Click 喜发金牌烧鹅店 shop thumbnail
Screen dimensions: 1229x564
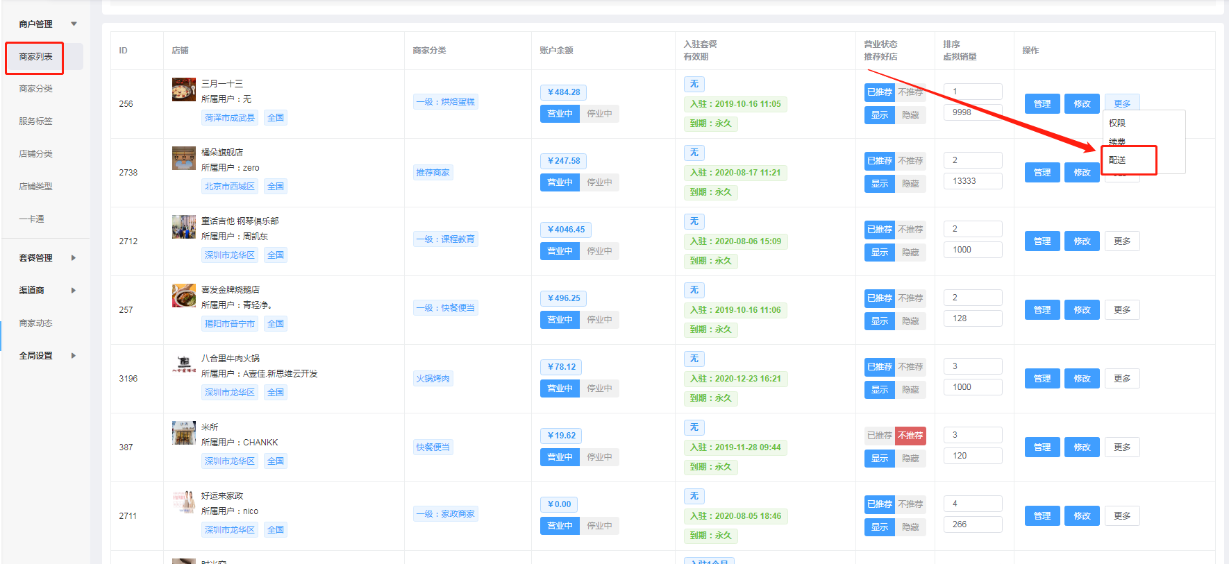tap(184, 296)
